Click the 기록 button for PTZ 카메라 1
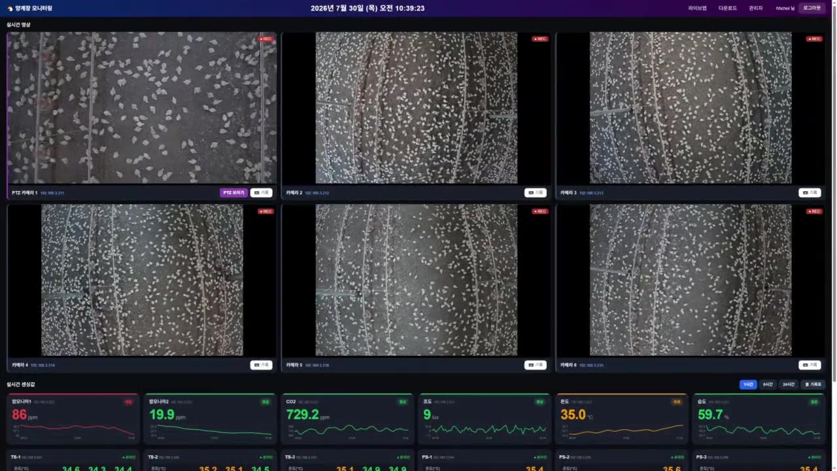The image size is (837, 471). pos(261,193)
